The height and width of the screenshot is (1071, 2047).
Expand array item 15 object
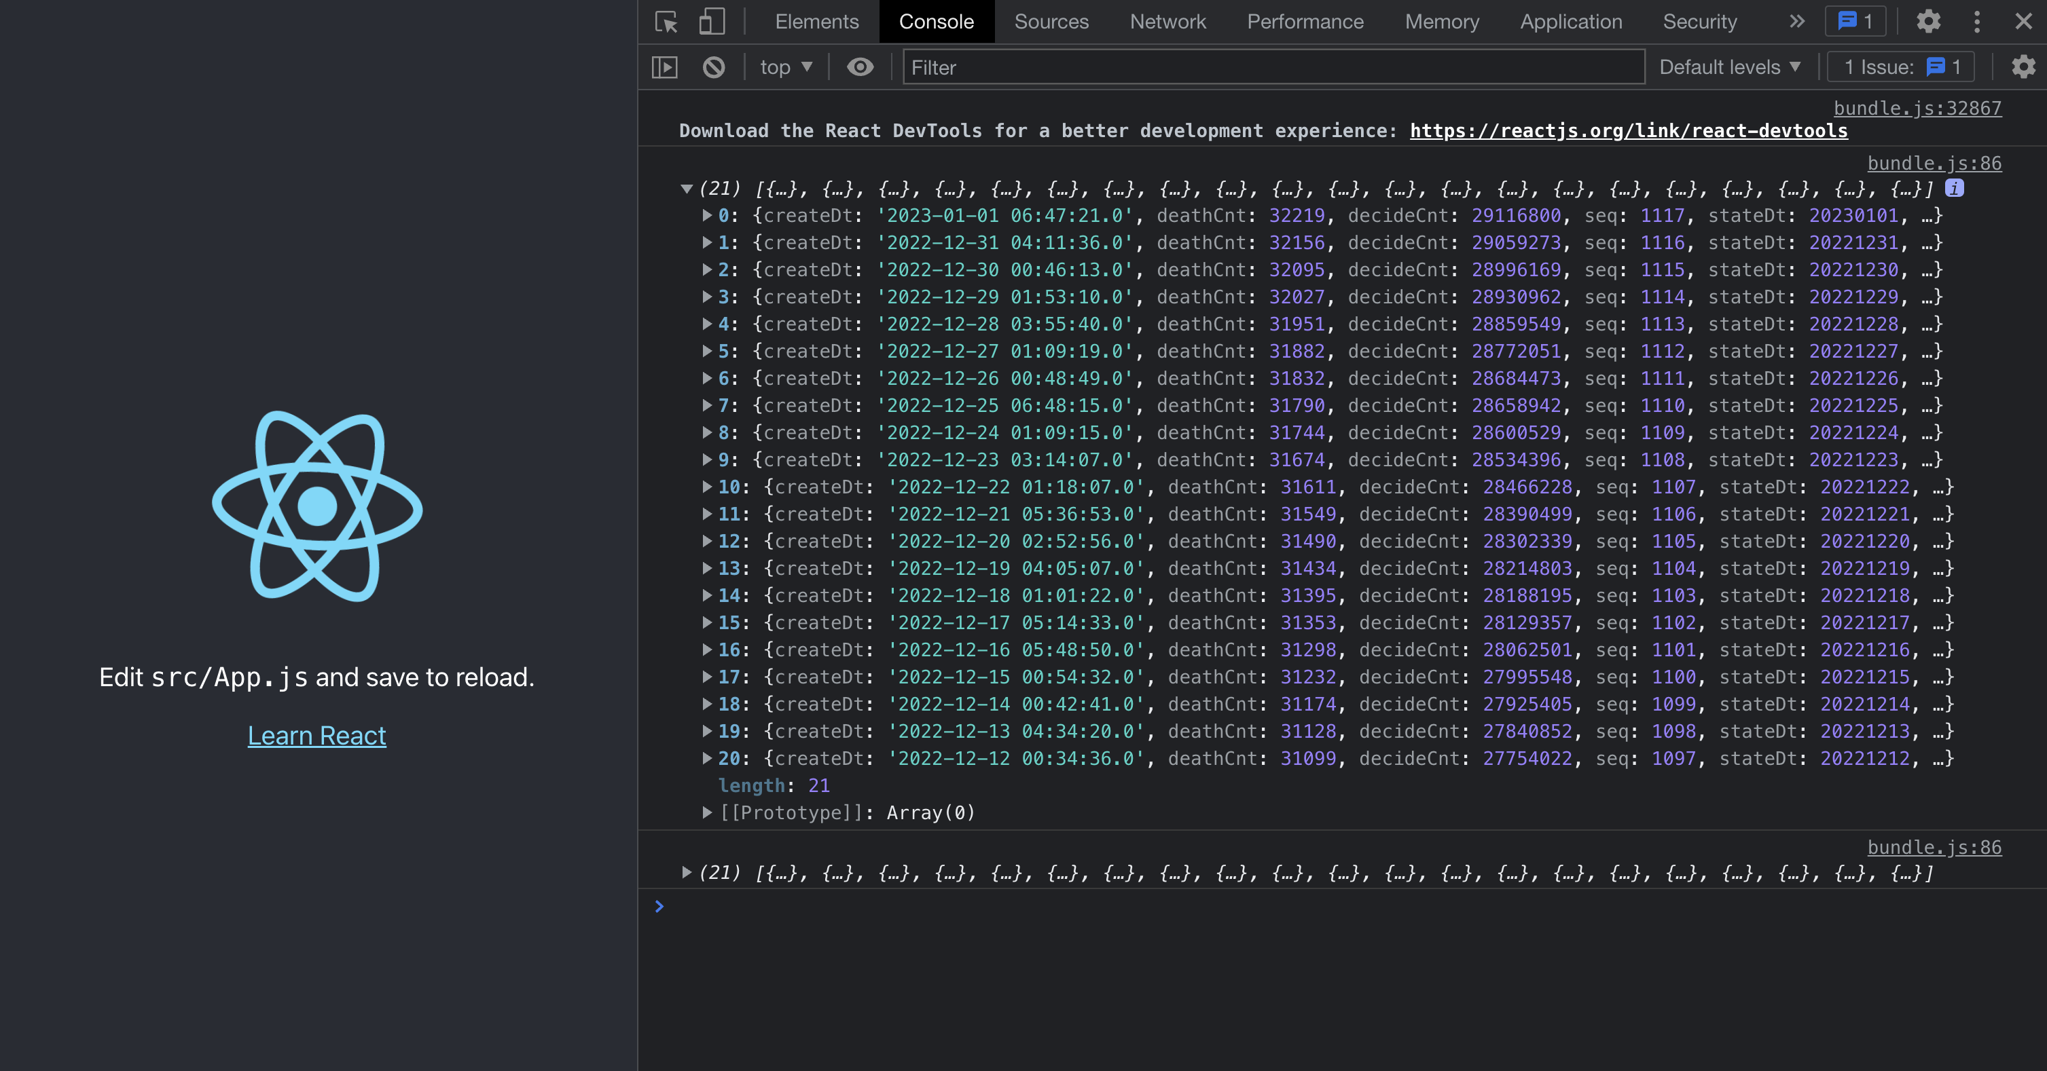706,622
